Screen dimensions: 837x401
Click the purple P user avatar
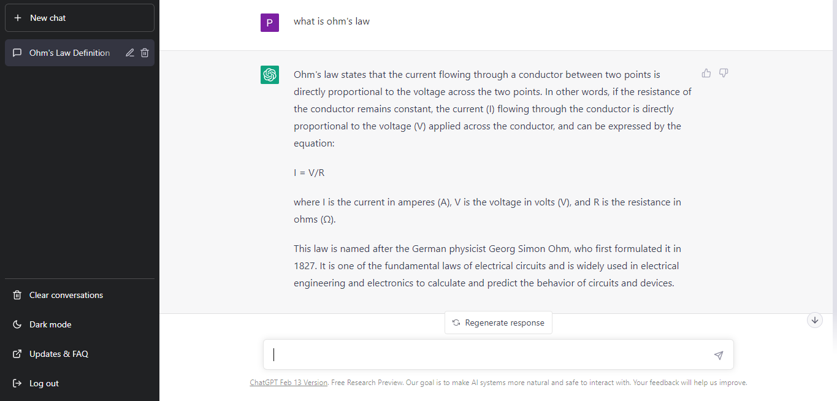pos(270,23)
